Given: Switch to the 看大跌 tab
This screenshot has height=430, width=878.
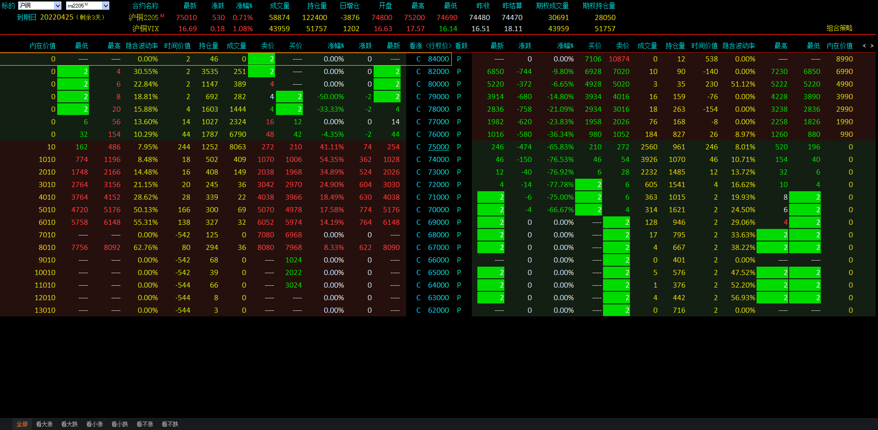Looking at the screenshot, I should pyautogui.click(x=70, y=424).
